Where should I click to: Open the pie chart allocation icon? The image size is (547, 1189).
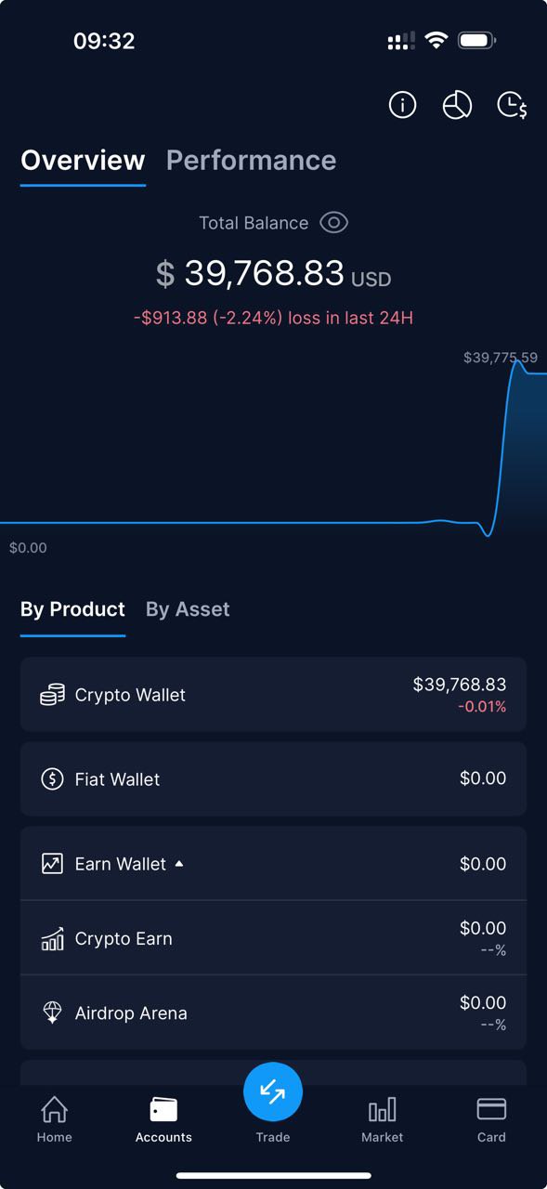pos(457,105)
